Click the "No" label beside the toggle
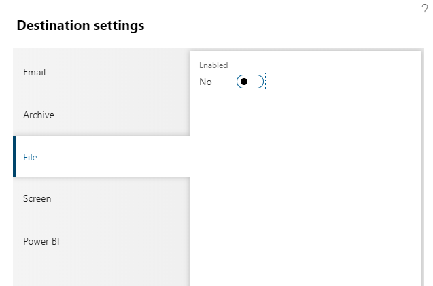This screenshot has height=286, width=433. [x=205, y=82]
